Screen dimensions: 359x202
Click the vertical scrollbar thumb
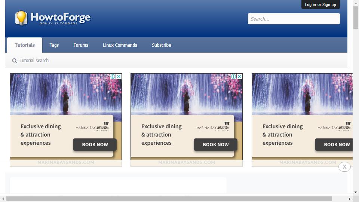pyautogui.click(x=356, y=18)
